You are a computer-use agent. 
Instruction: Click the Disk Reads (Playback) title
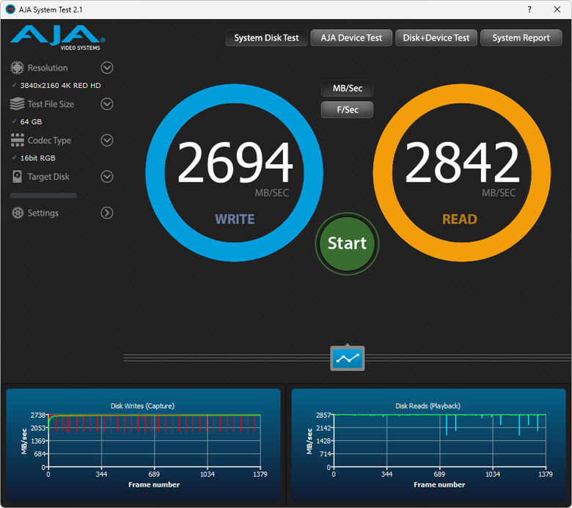click(x=428, y=406)
